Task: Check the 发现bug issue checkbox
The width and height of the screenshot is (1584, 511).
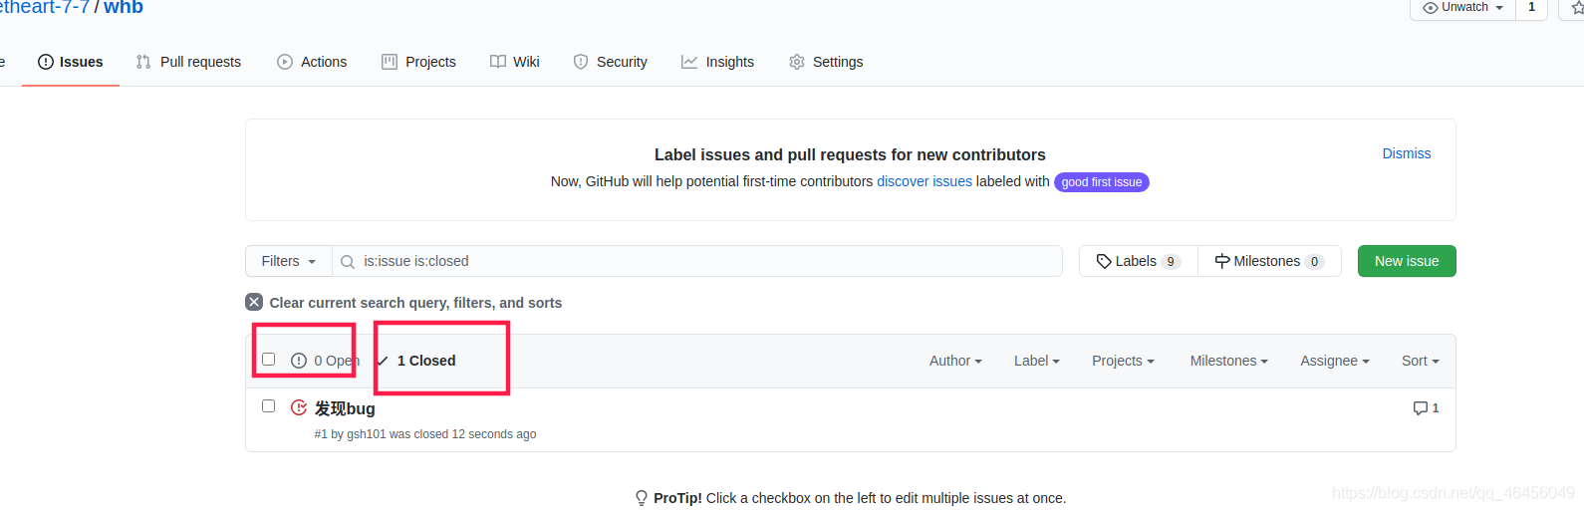Action: pos(268,406)
